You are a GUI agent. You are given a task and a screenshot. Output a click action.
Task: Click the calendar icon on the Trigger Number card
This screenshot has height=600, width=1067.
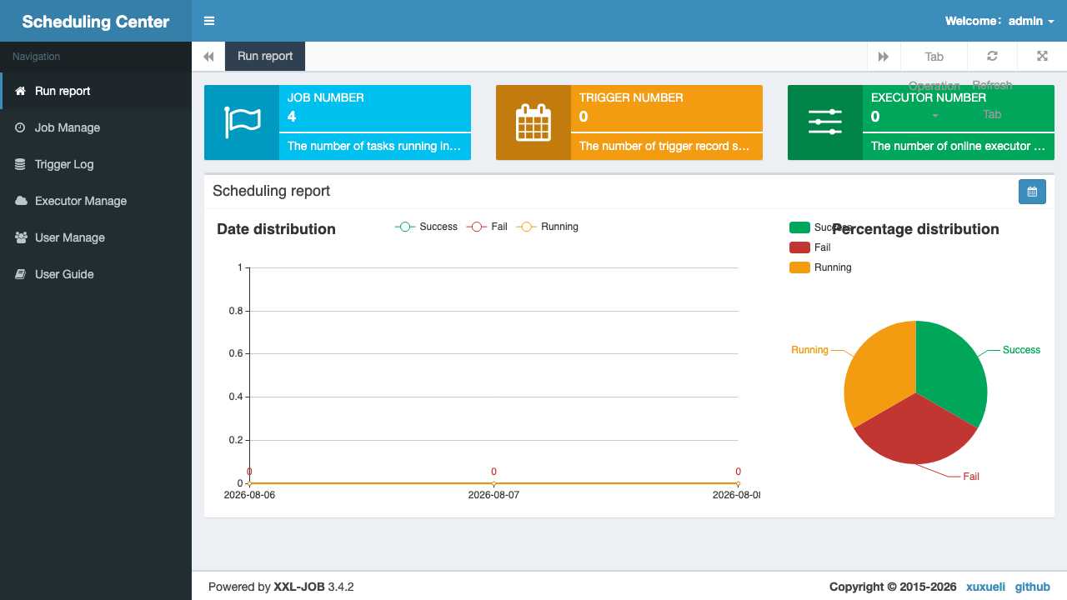[533, 122]
